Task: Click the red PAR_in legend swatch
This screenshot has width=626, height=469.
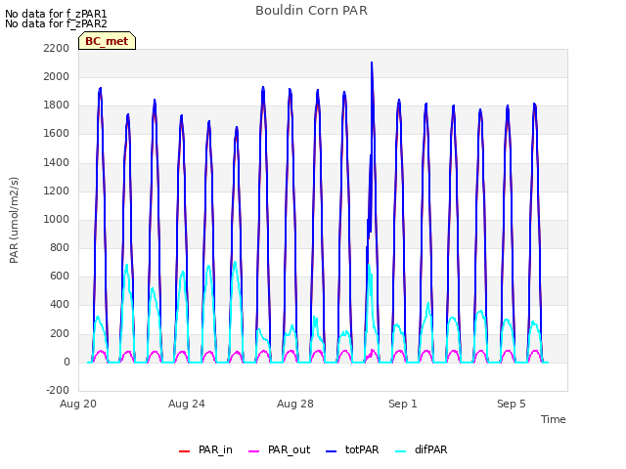Action: 184,451
